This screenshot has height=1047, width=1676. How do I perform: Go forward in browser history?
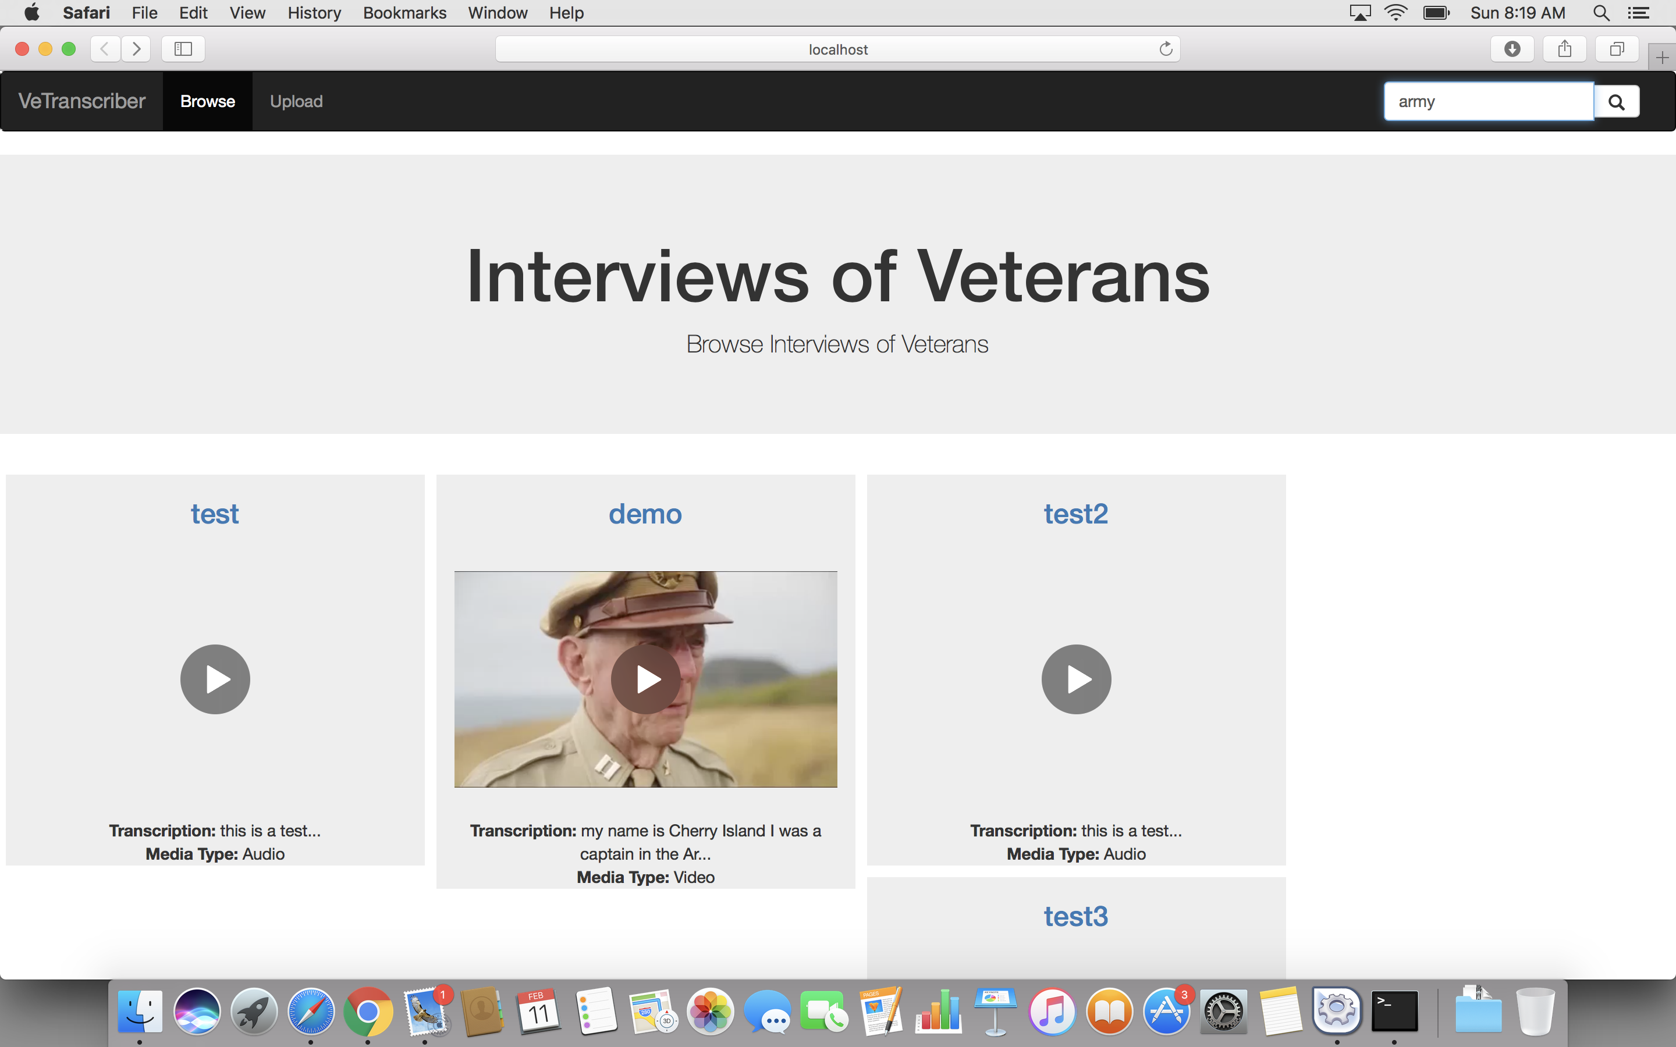(136, 49)
